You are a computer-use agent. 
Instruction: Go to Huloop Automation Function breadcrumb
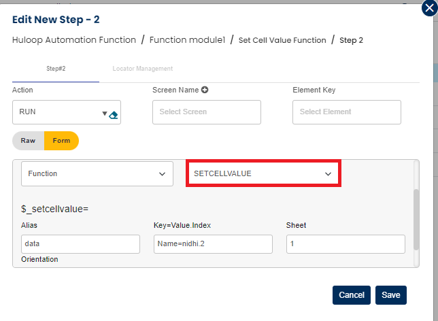pos(74,40)
